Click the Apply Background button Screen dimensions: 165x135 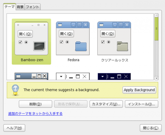click(x=139, y=90)
